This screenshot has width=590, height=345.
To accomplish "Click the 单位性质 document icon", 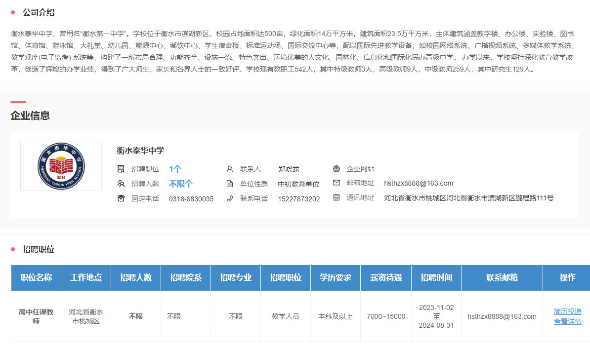I will (229, 184).
